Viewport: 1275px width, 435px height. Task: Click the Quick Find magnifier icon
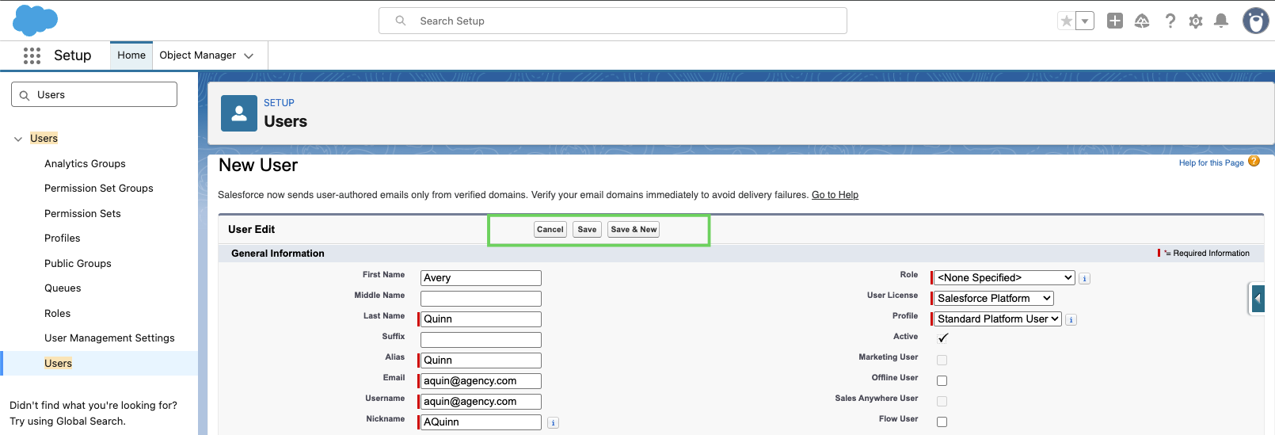pyautogui.click(x=25, y=95)
